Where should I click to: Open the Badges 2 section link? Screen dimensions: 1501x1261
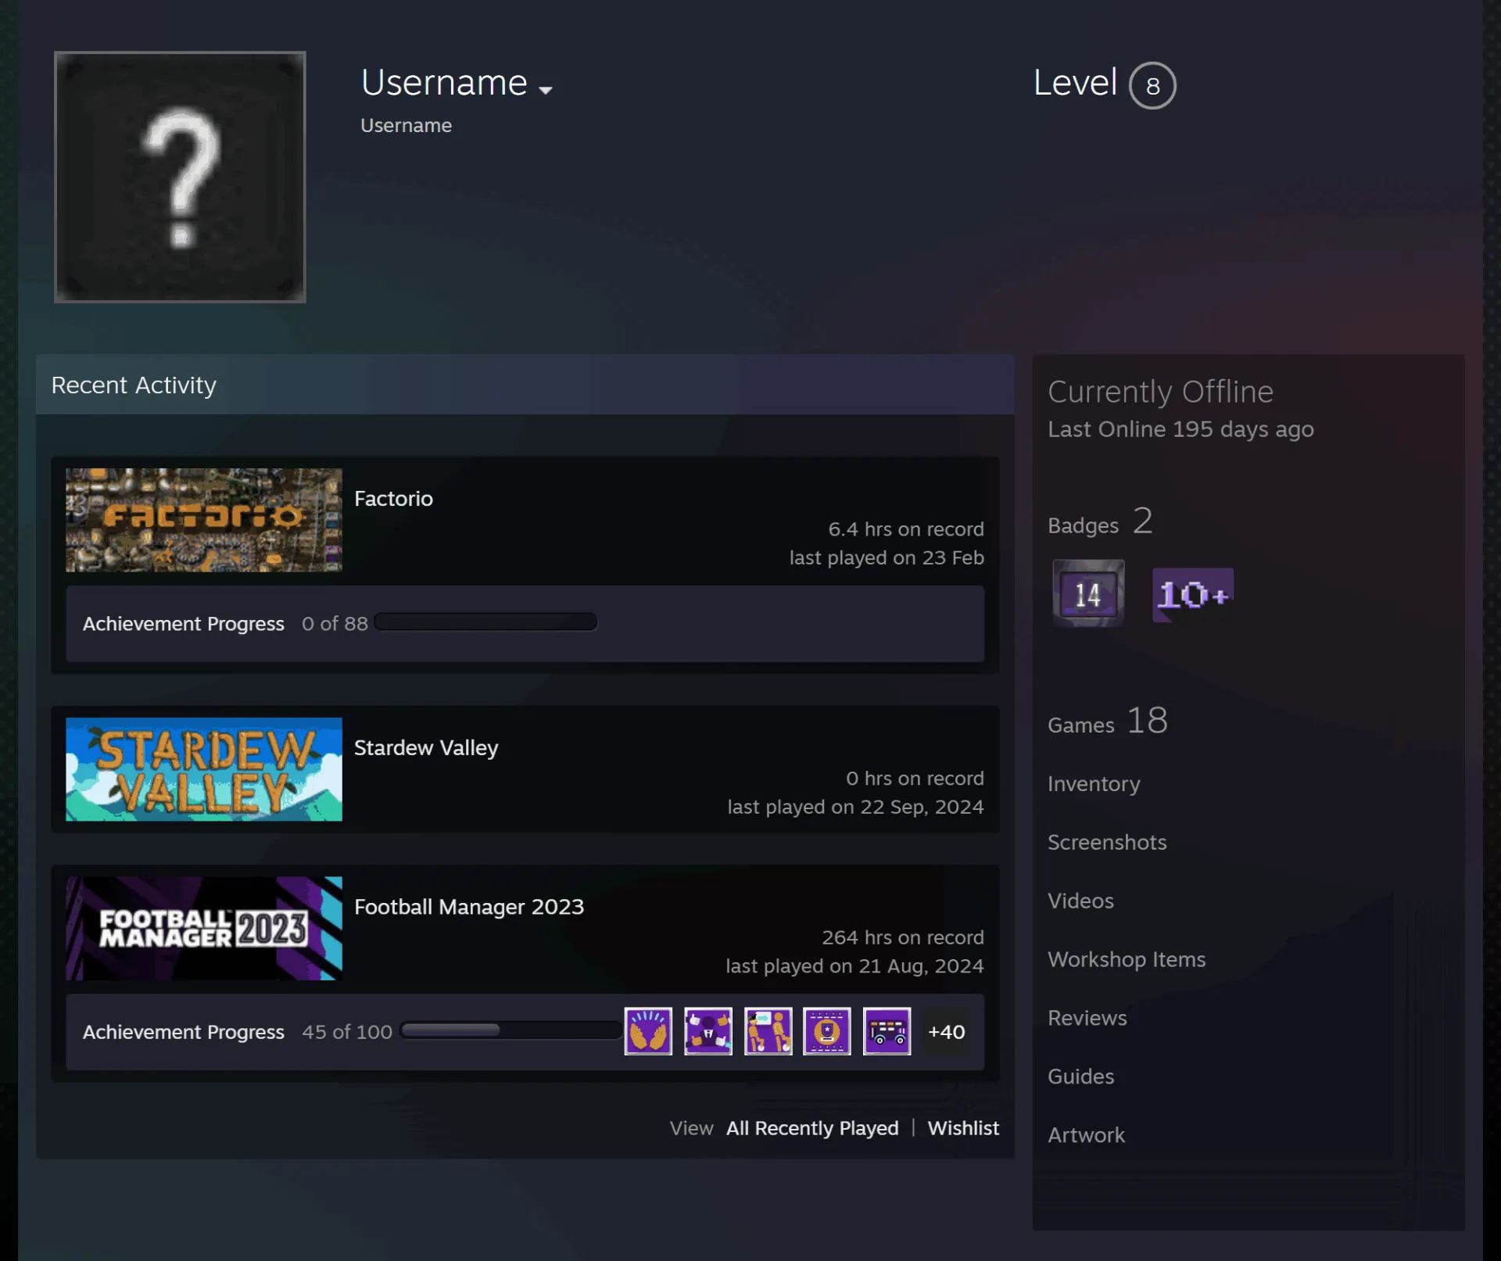tap(1100, 521)
